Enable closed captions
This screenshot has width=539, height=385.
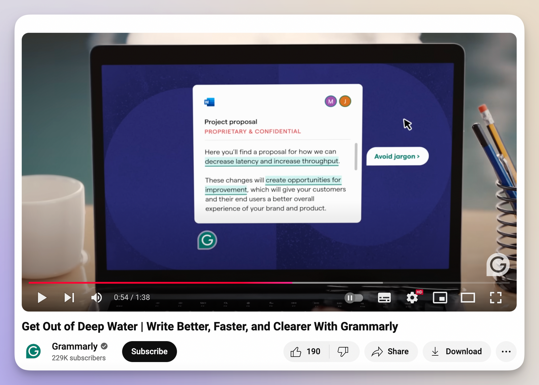pos(384,298)
